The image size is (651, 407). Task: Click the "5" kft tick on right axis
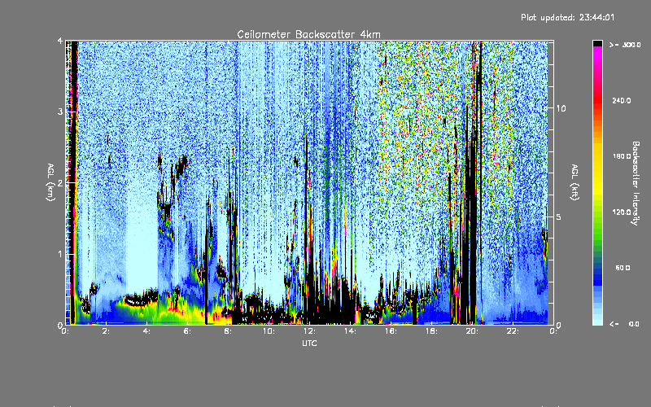(559, 217)
